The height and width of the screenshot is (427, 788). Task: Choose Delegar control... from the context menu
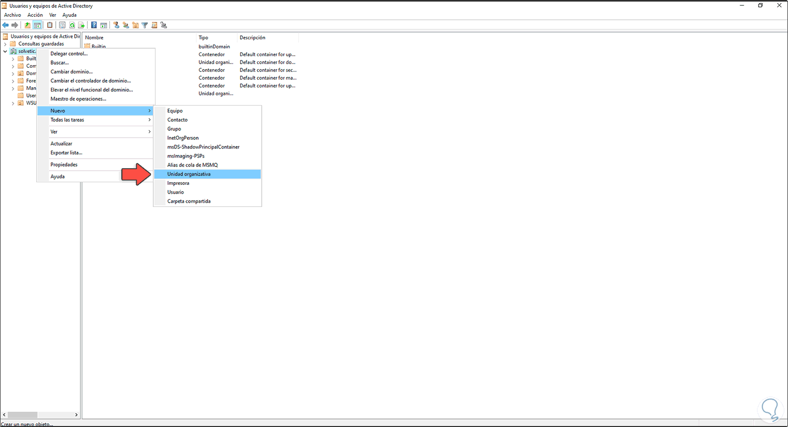click(x=95, y=54)
